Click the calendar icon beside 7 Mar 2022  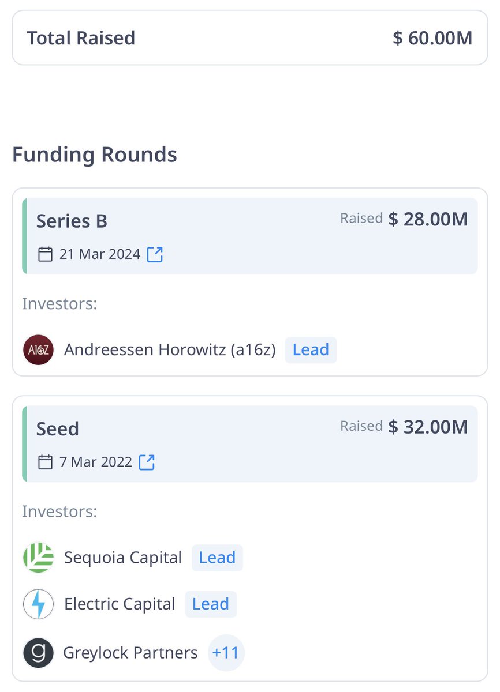pyautogui.click(x=45, y=462)
